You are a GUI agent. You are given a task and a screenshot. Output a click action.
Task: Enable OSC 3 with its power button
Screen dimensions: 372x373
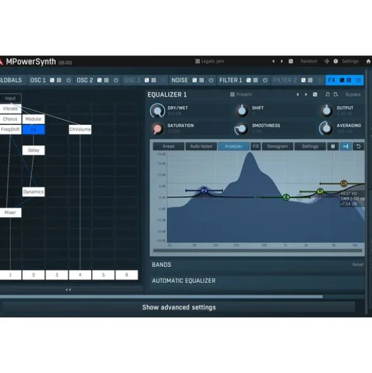pyautogui.click(x=163, y=80)
